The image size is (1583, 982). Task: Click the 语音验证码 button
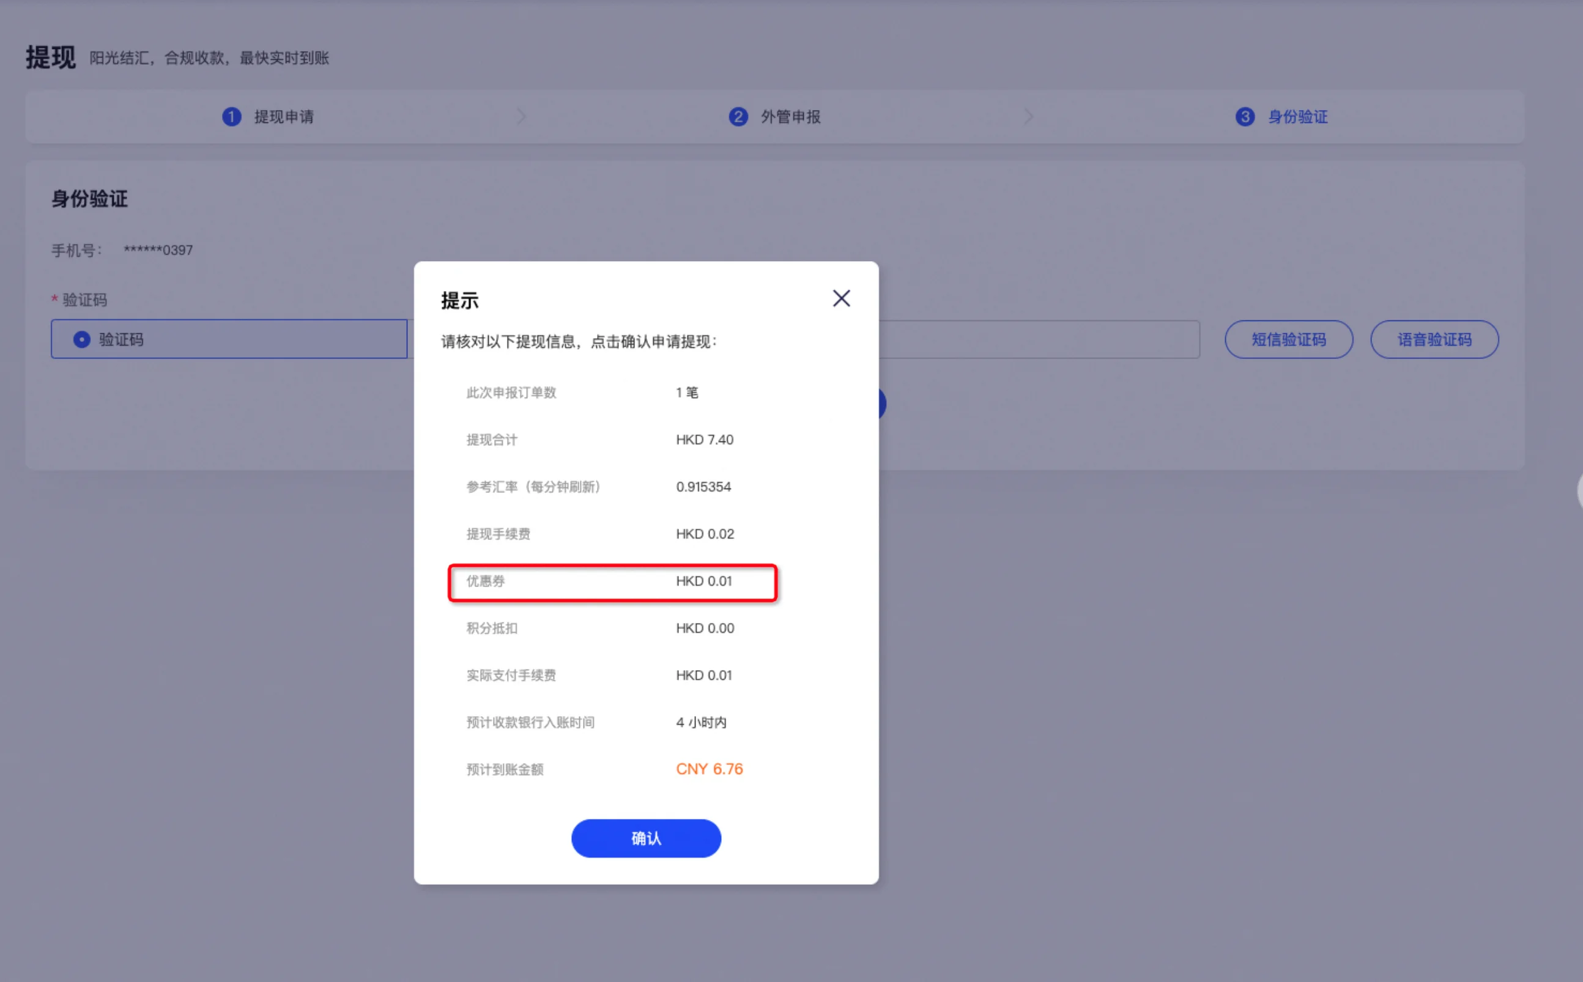(1434, 339)
